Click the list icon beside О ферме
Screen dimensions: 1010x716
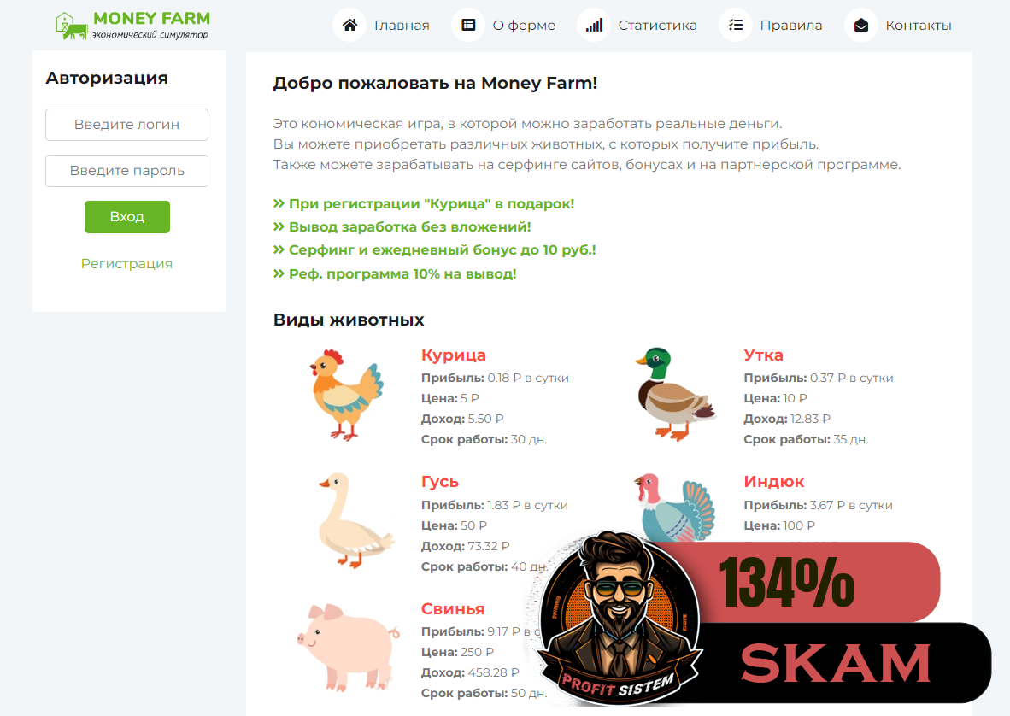point(468,25)
